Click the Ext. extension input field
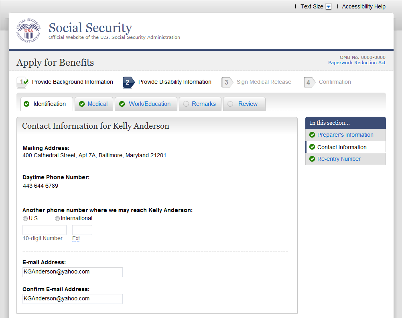 82,230
